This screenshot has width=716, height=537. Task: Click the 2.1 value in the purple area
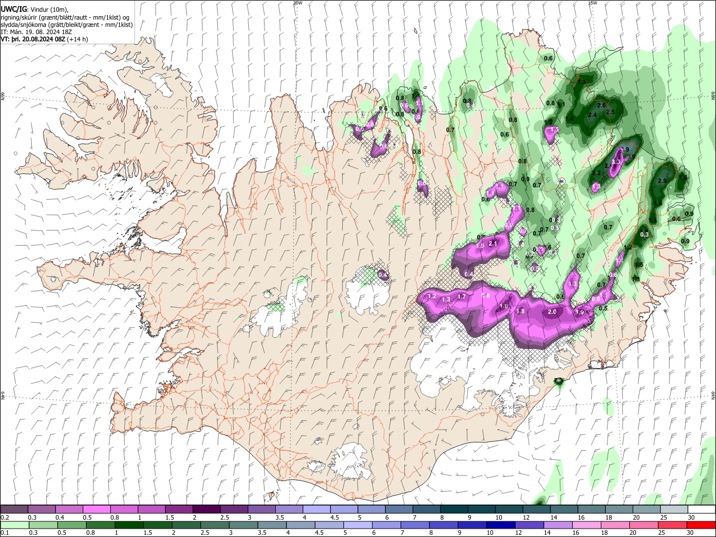click(493, 243)
